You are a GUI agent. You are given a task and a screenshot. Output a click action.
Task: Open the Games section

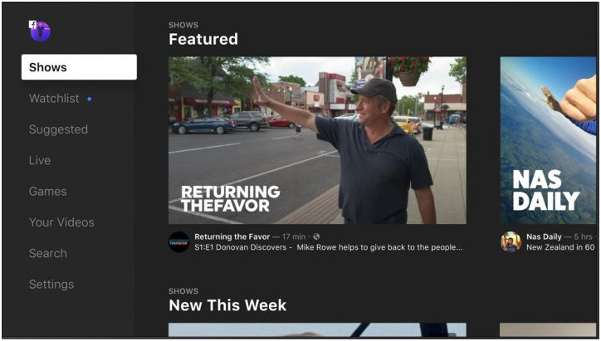click(x=48, y=192)
